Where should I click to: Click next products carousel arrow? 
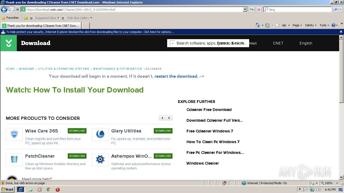tap(169, 118)
